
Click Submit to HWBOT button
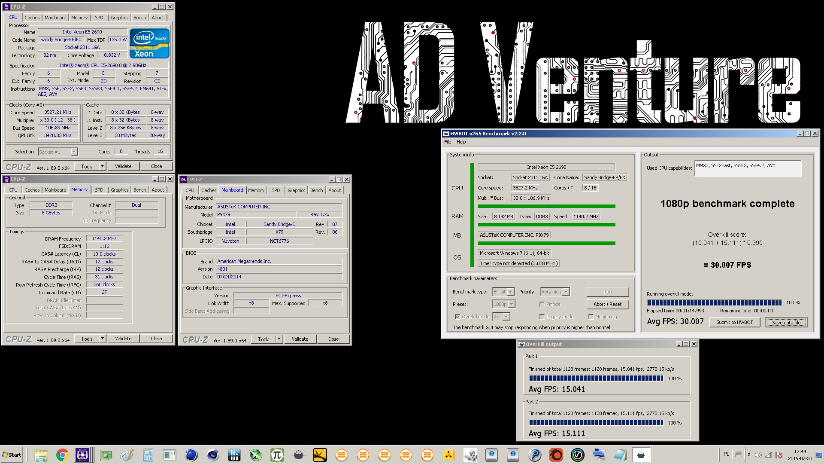[x=734, y=322]
